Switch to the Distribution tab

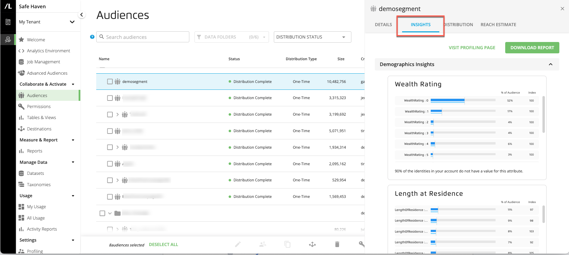tap(458, 24)
